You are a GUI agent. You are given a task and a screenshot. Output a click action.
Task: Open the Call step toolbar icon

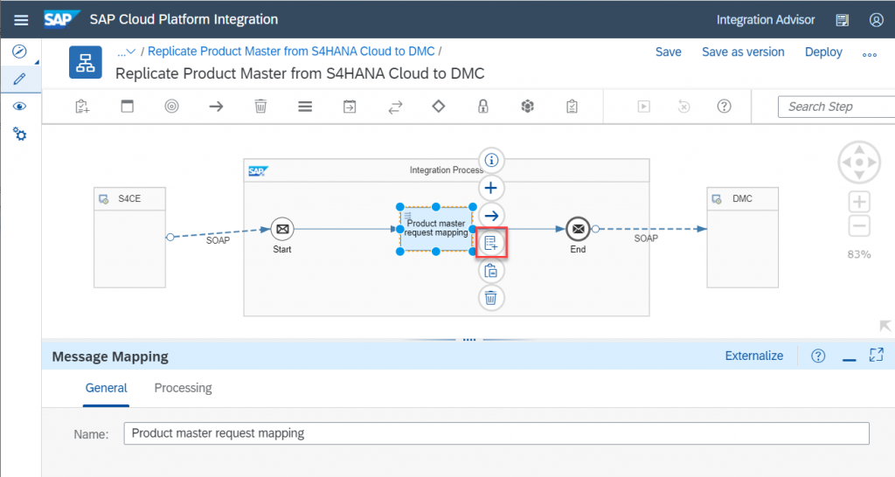click(x=350, y=106)
